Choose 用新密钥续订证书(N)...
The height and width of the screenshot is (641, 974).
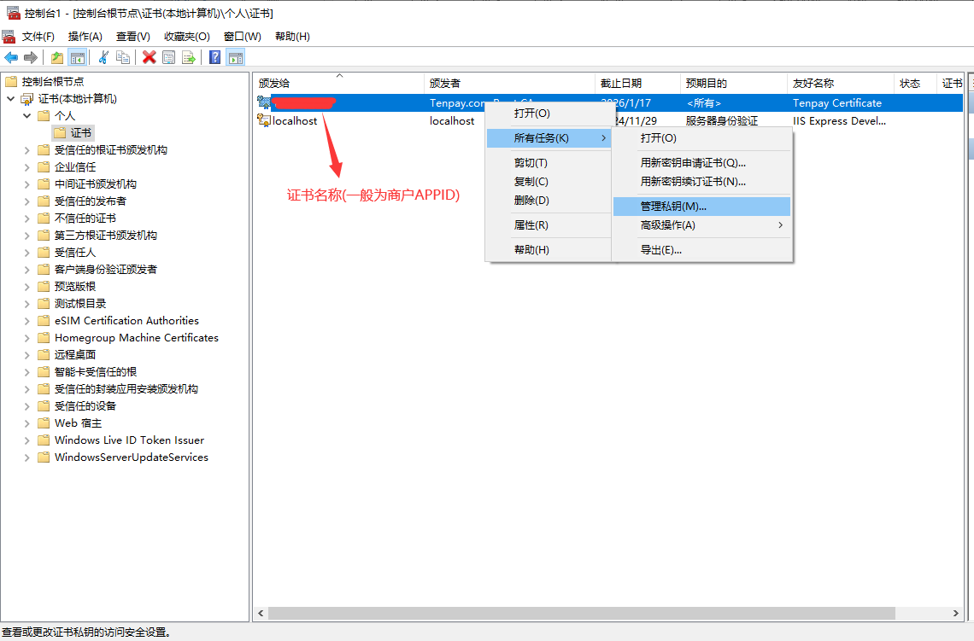pos(701,181)
